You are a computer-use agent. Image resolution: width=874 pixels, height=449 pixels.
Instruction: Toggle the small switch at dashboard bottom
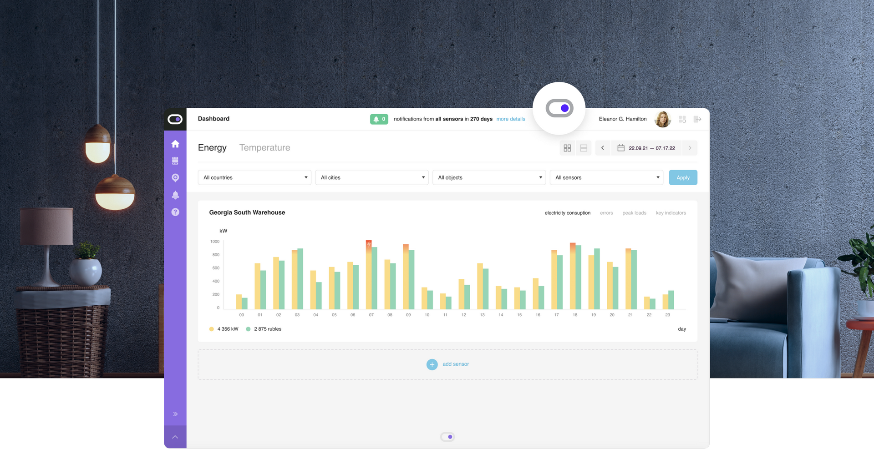tap(448, 437)
